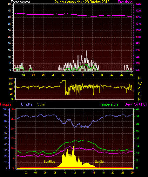148x177 pixels.
Task: Click the yellow solar radiation peak
Action: pos(74,146)
